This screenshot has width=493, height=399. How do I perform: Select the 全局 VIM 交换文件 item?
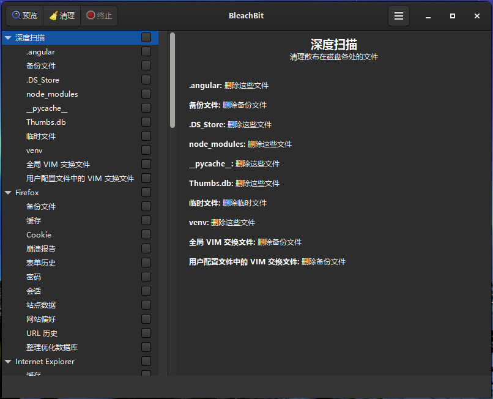[58, 164]
